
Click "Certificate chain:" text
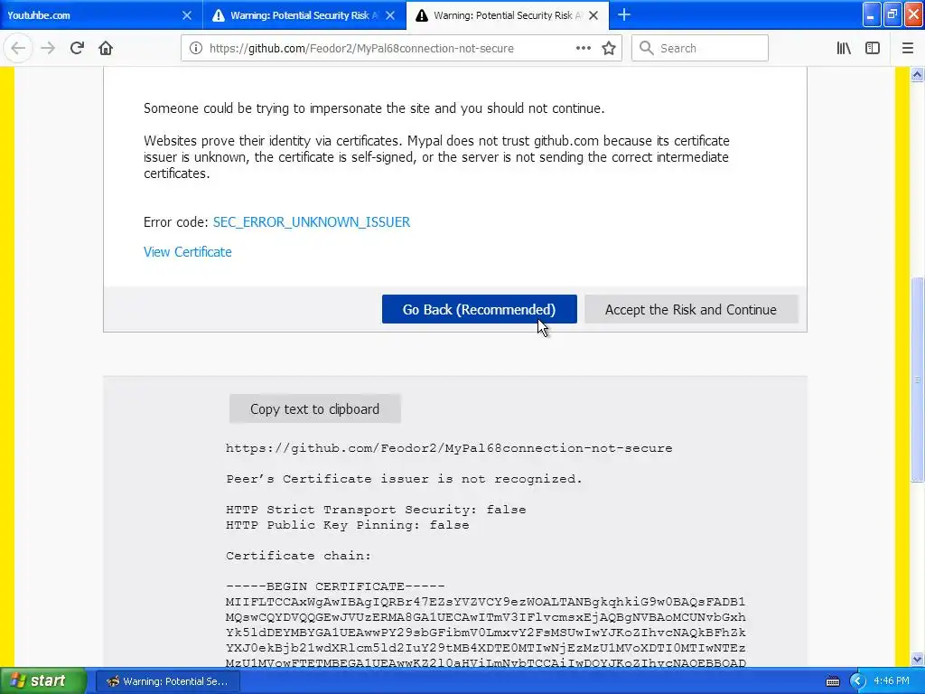point(298,556)
